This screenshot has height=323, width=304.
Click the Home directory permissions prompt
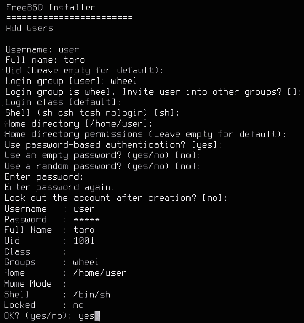point(145,134)
